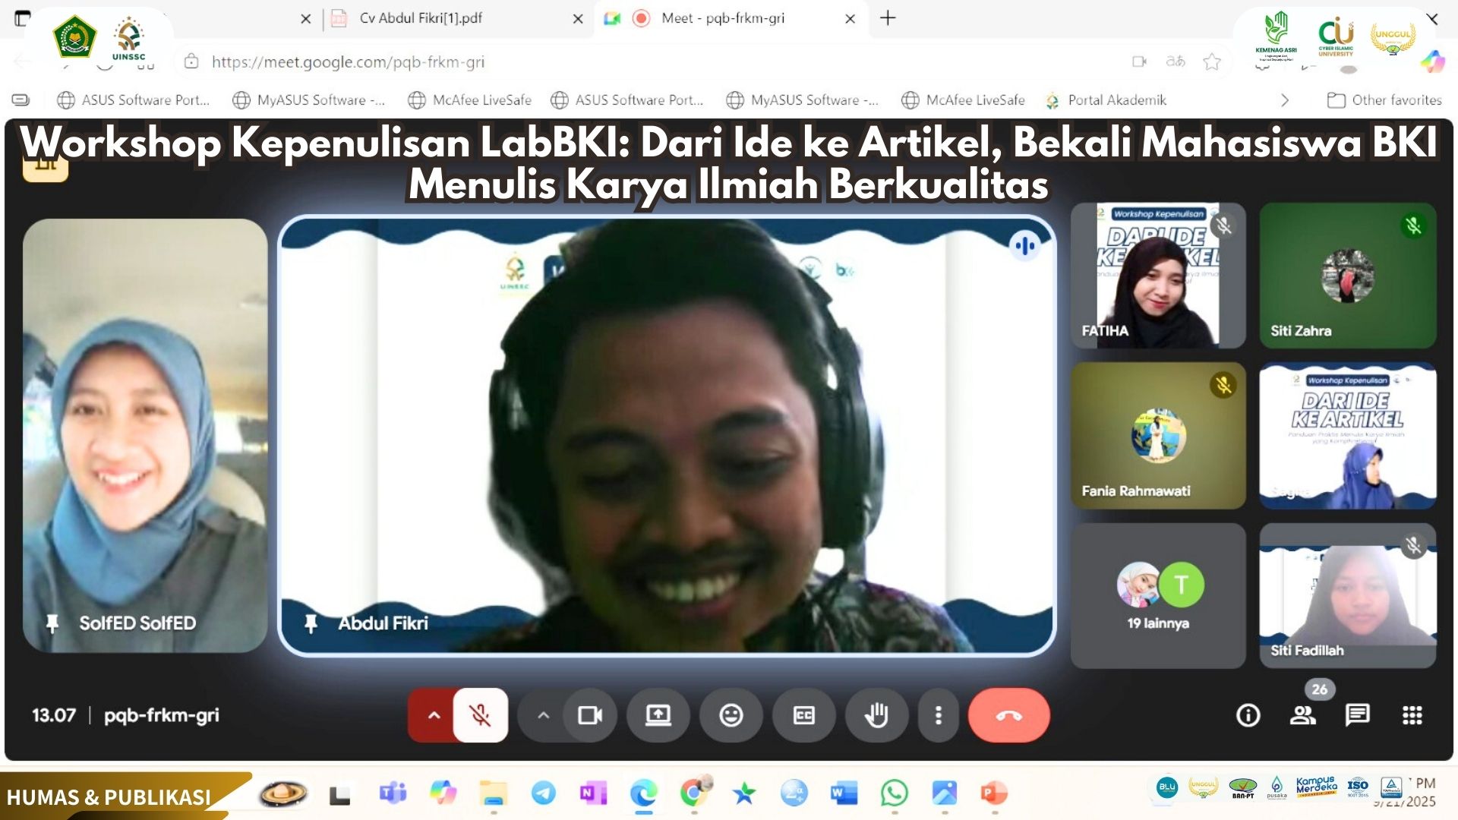Open meeting details info icon
This screenshot has width=1458, height=820.
pyautogui.click(x=1248, y=715)
